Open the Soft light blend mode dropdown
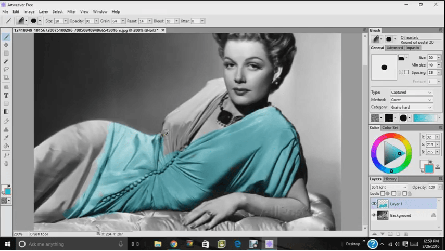The width and height of the screenshot is (445, 251). pos(389,187)
